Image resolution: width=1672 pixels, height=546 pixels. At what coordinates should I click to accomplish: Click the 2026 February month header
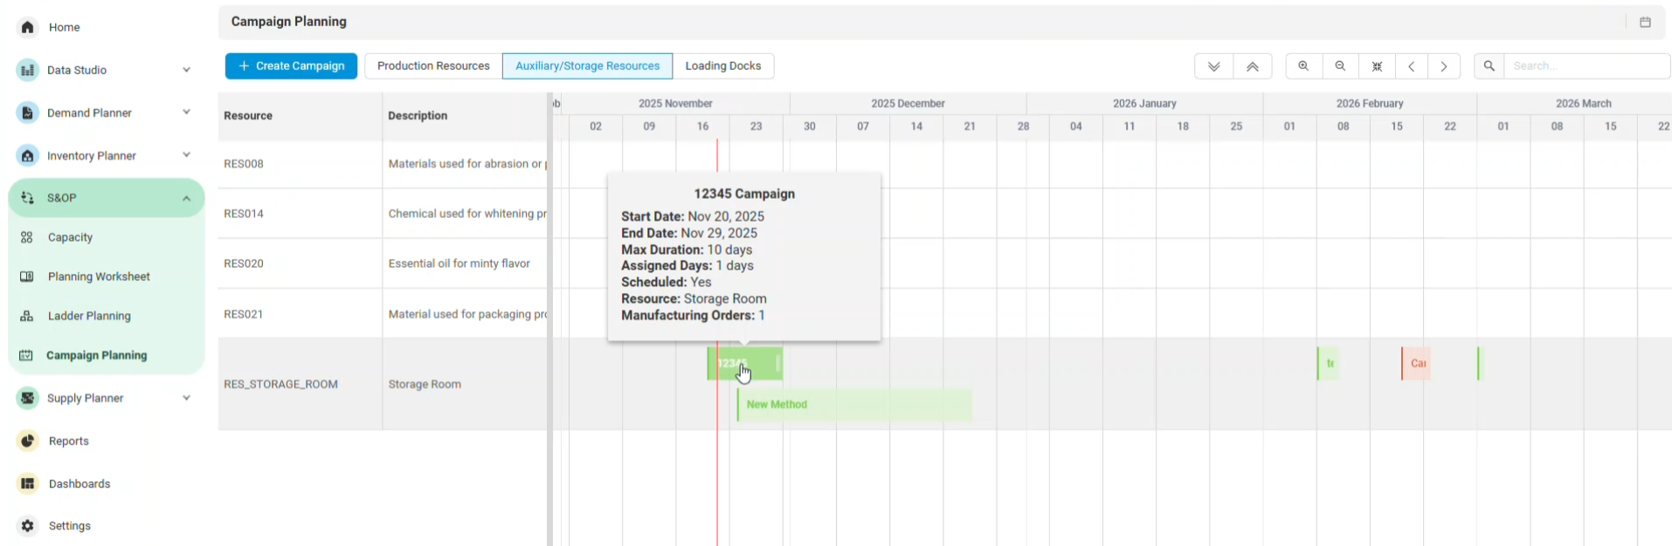tap(1370, 104)
